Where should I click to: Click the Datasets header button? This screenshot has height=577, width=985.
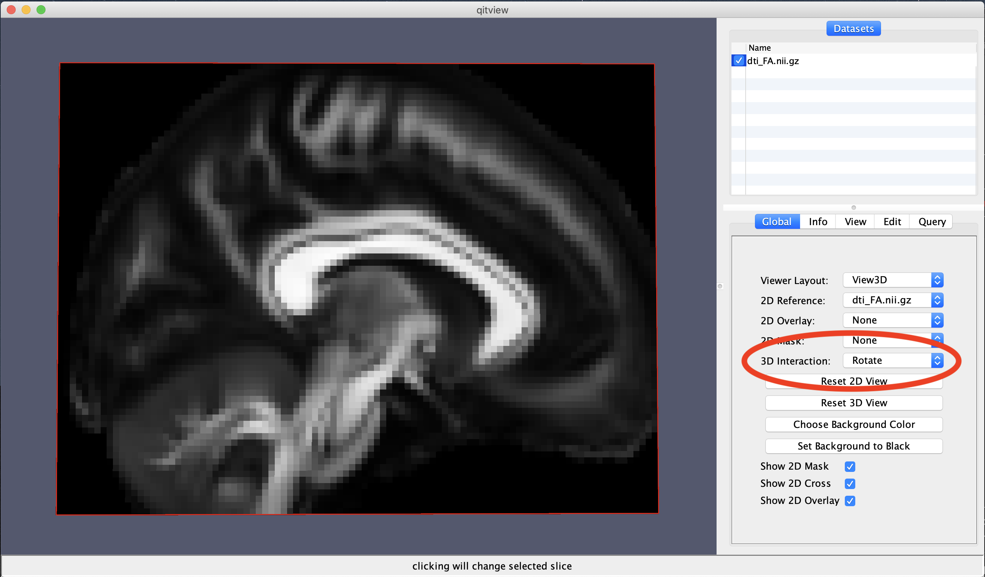pos(853,29)
